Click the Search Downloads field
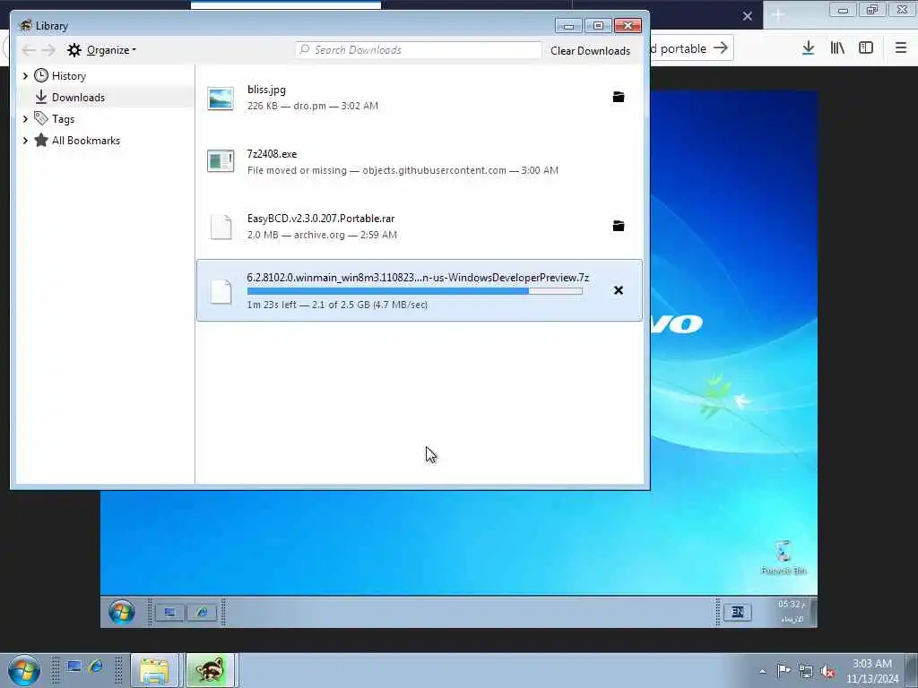 (x=419, y=50)
